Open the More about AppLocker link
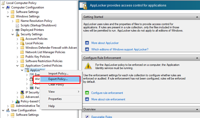The height and width of the screenshot is (118, 200). point(105,43)
